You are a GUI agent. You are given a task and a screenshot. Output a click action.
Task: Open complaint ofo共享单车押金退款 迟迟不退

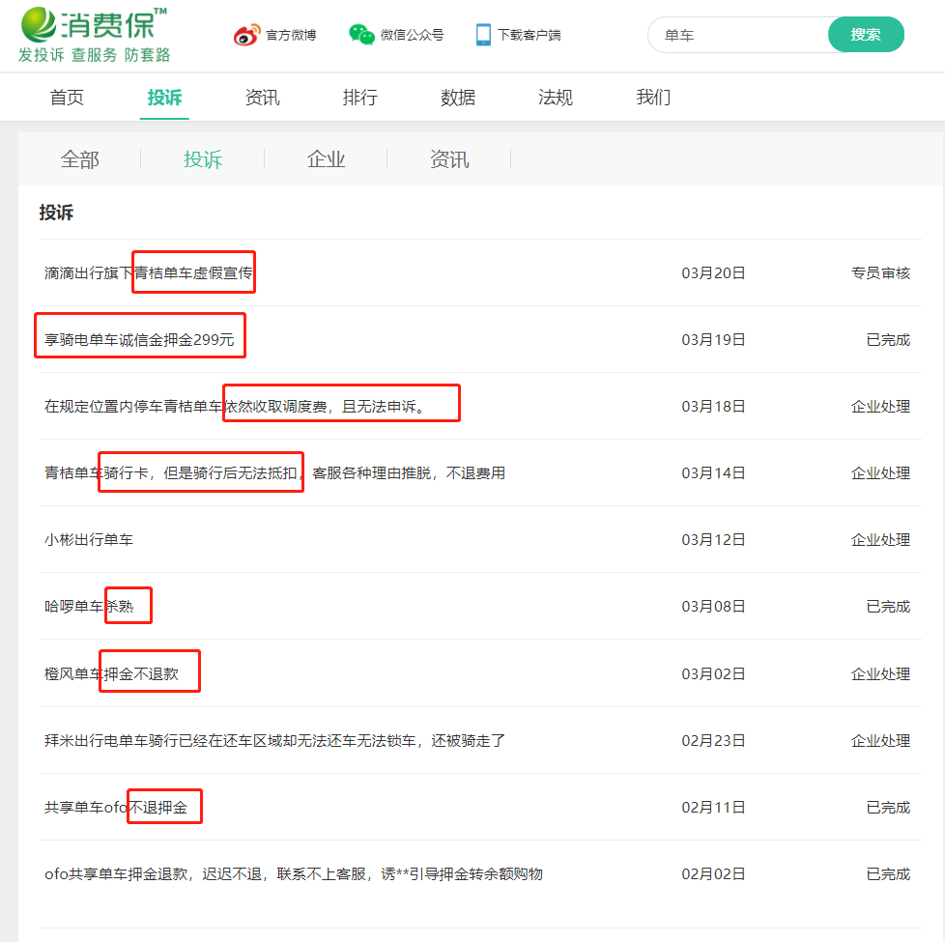(294, 874)
